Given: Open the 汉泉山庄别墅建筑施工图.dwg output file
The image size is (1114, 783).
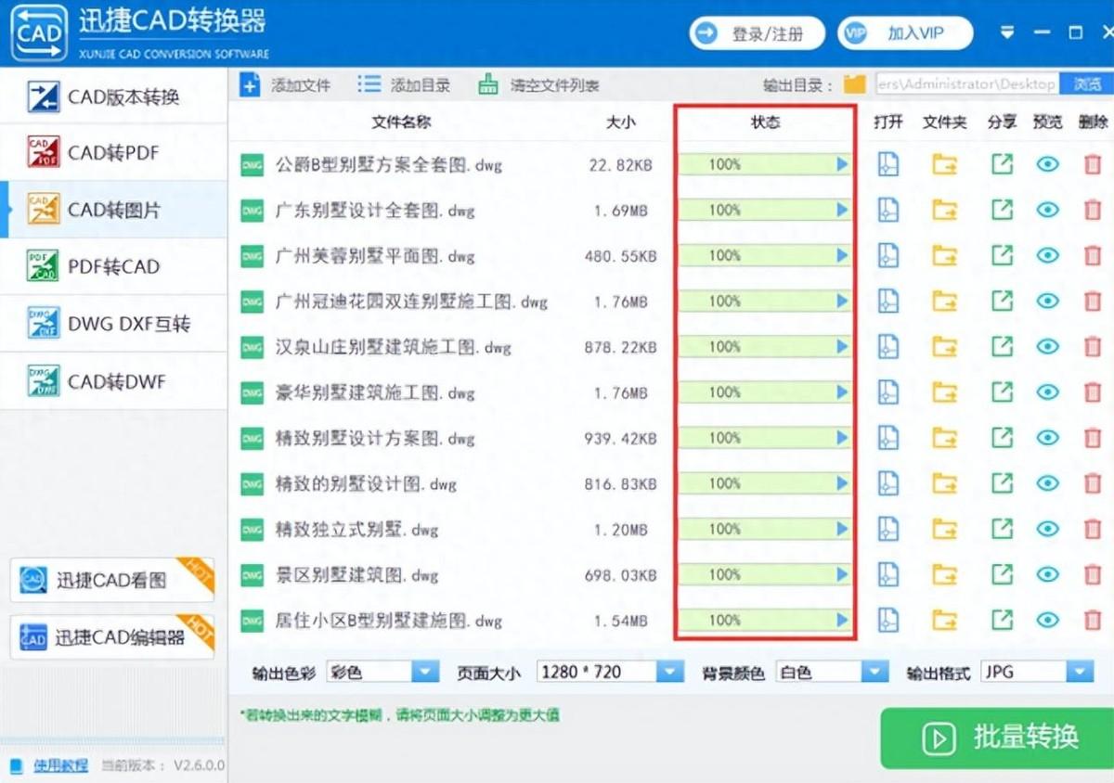Looking at the screenshot, I should tap(888, 347).
